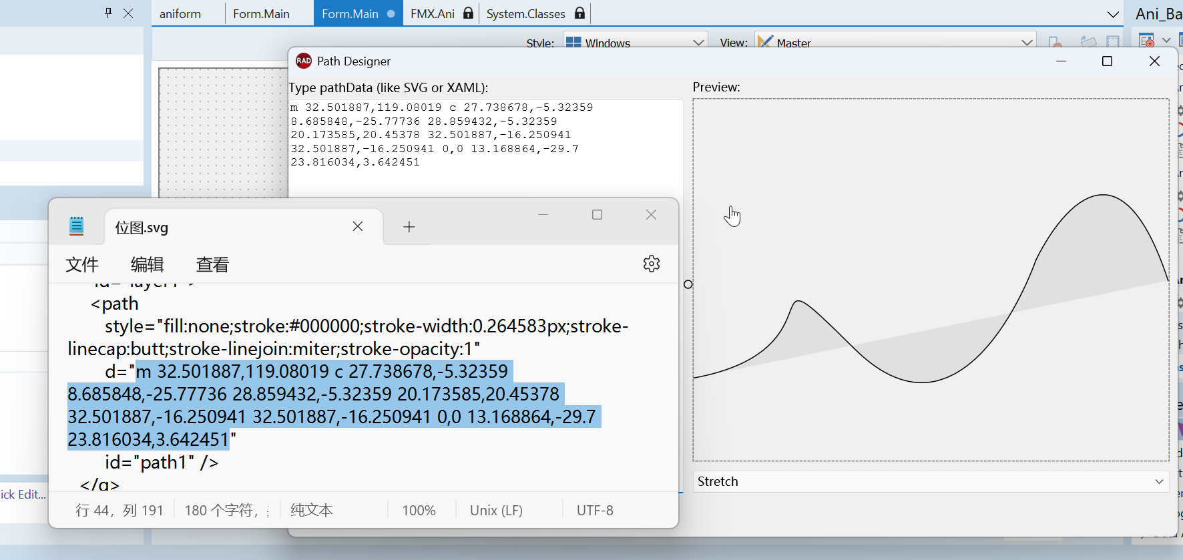The image size is (1183, 560).
Task: Click the form designer dotted grid
Action: point(223,132)
